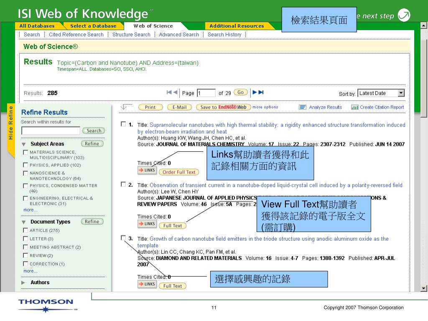
Task: Click the Create Citation Report chart icon
Action: click(x=354, y=107)
